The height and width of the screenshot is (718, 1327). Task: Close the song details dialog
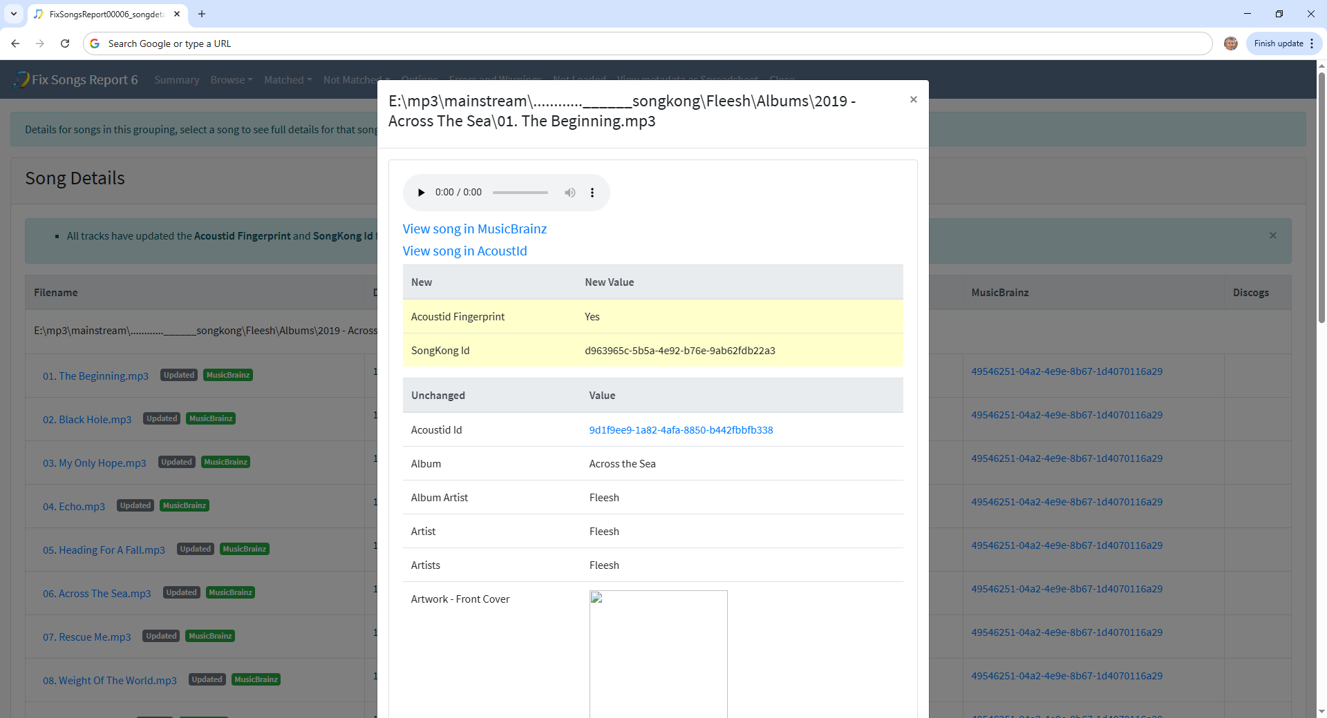(x=913, y=100)
